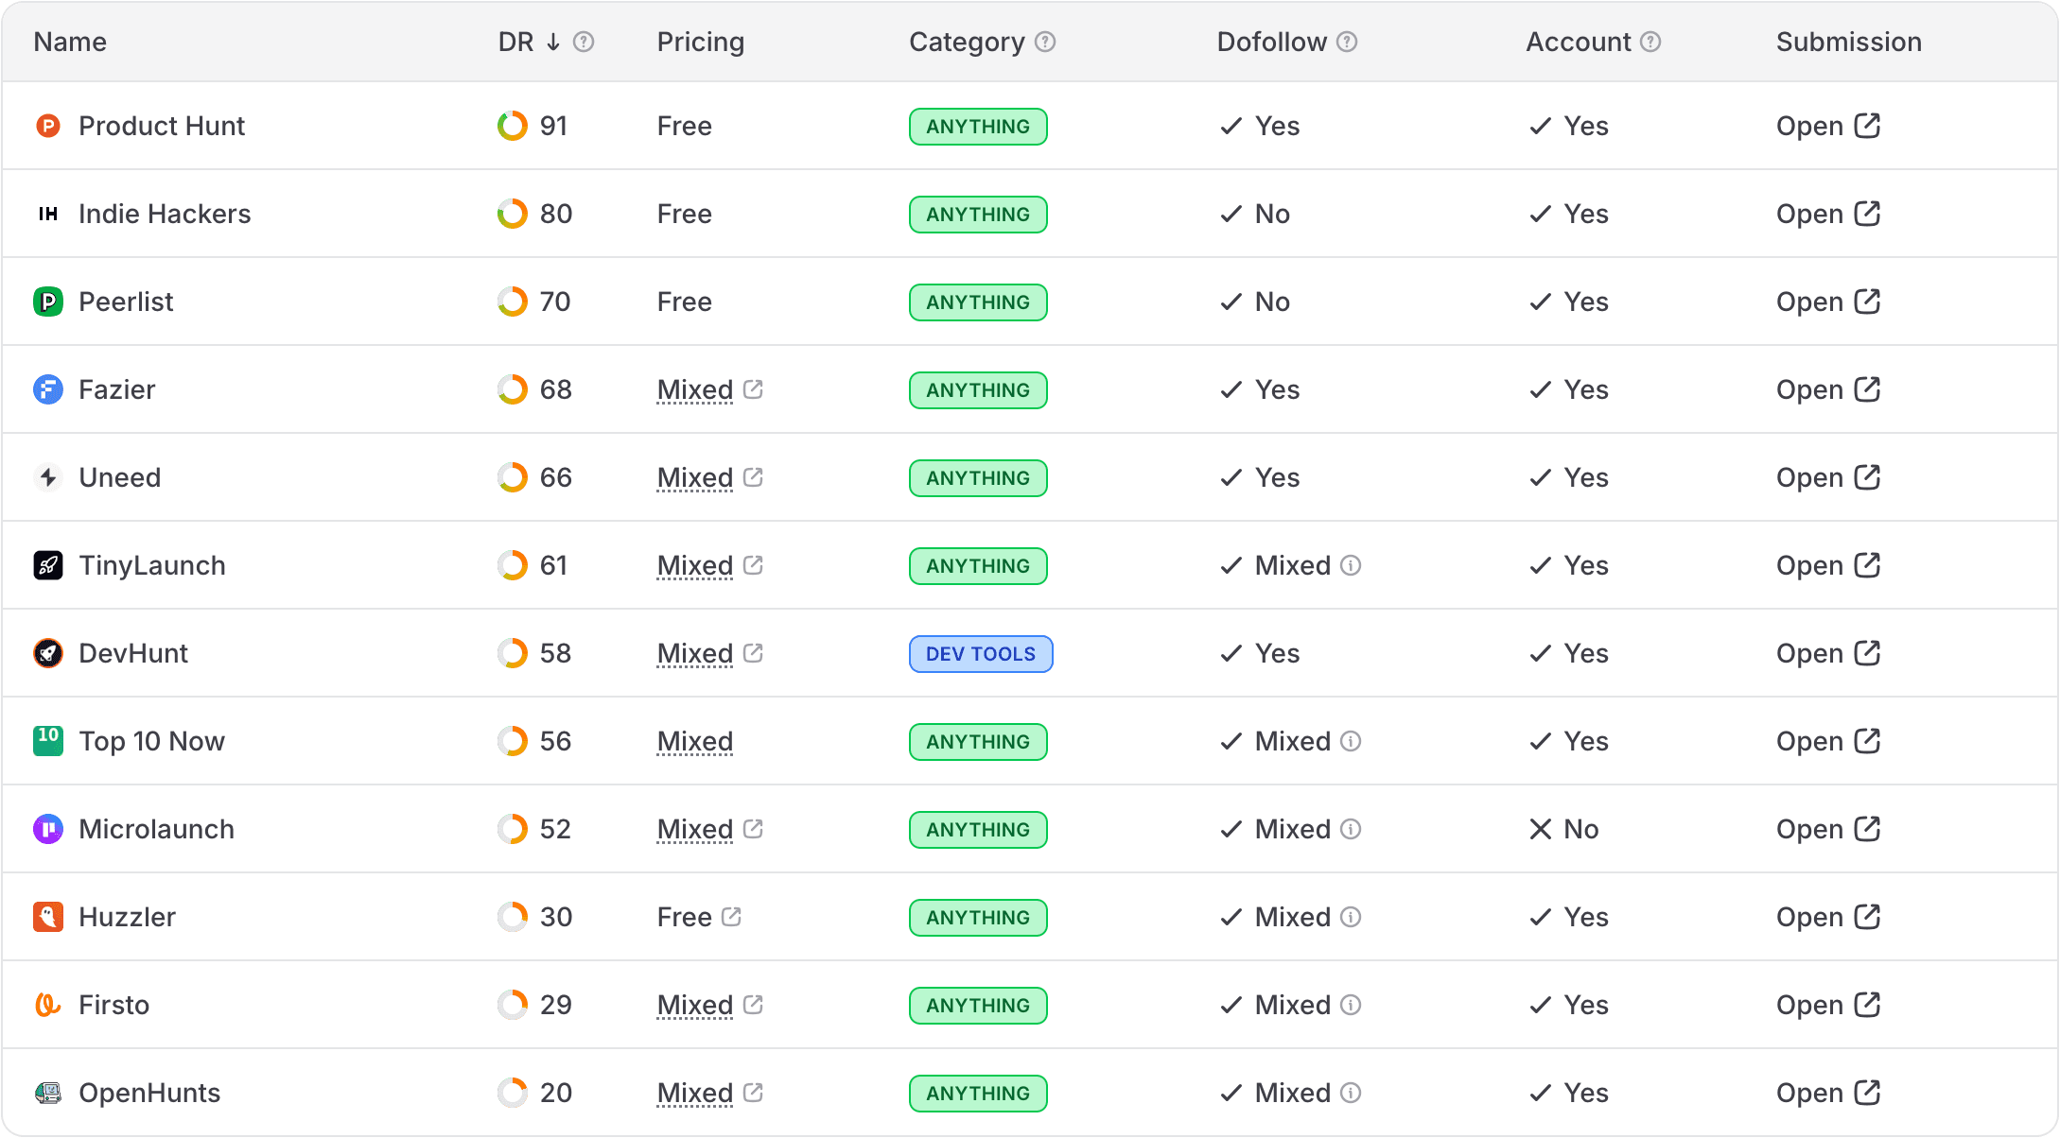Click the Microlaunch logo icon

tap(47, 829)
